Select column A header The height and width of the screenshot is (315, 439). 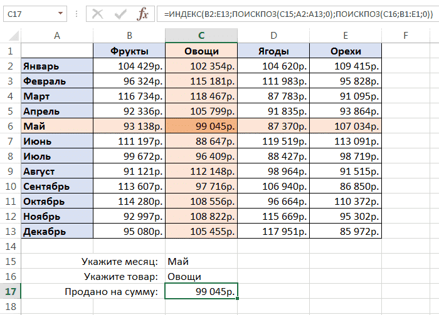pos(57,36)
